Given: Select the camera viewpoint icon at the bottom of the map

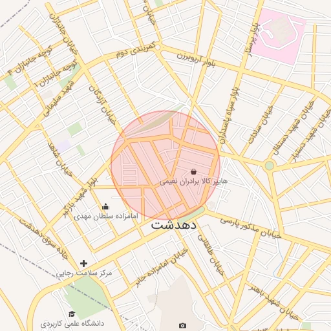Looking at the screenshot, I should 182,325.
